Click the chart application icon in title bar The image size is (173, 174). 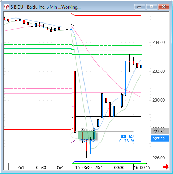pyautogui.click(x=6, y=7)
